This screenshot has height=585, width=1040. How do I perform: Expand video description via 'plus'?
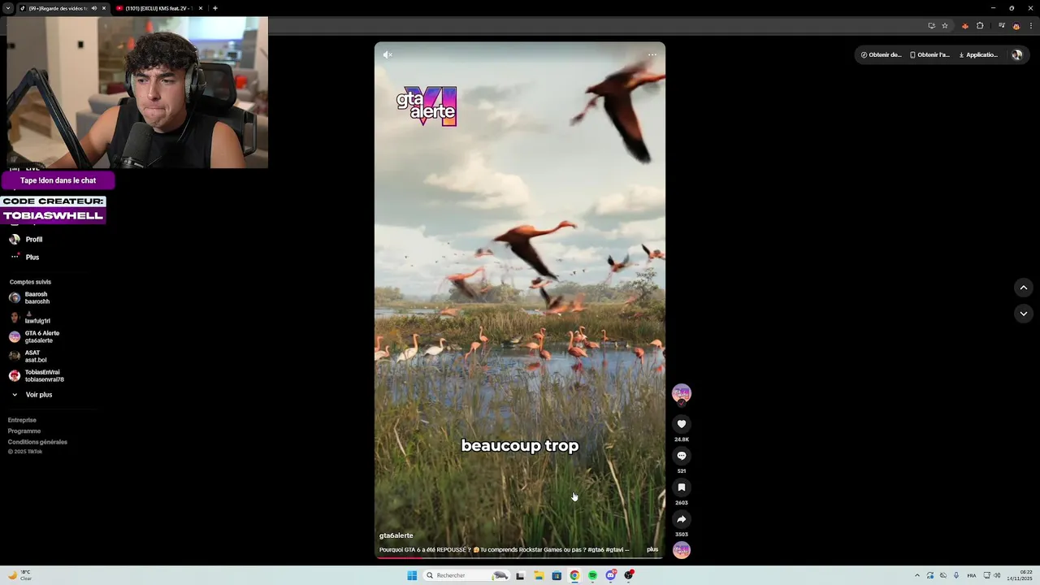coord(652,549)
